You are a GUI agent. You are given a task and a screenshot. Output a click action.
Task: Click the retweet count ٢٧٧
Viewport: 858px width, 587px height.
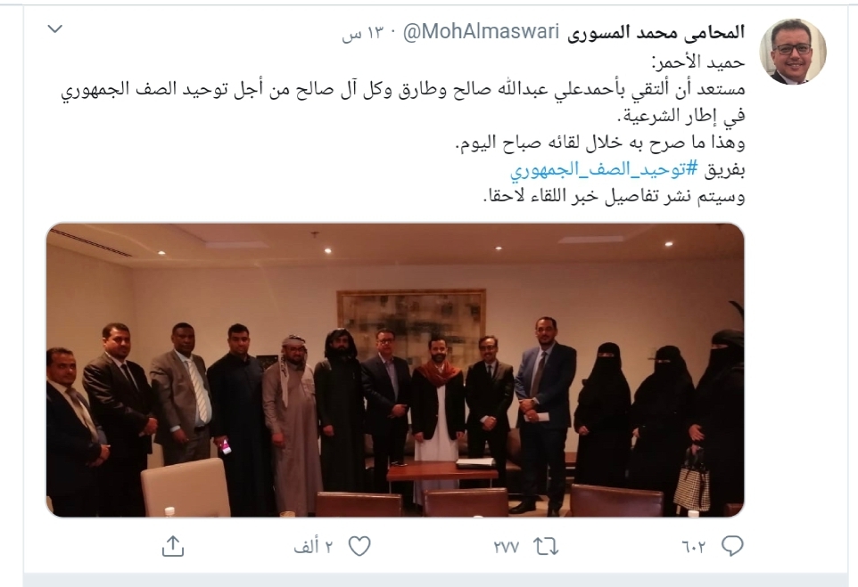(507, 547)
